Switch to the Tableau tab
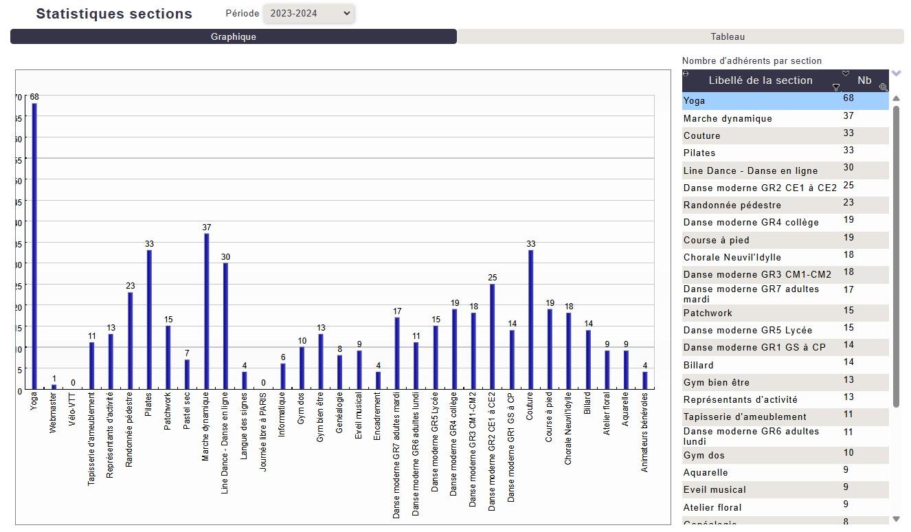 click(727, 37)
